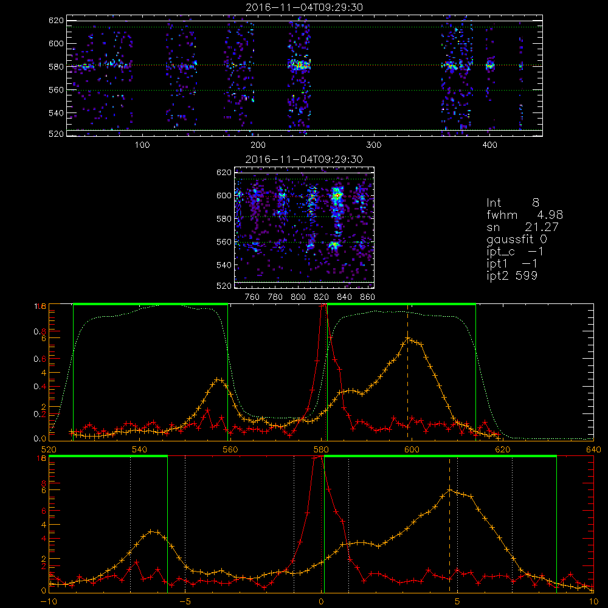Click x-axis label 640 on profile plot

(593, 449)
